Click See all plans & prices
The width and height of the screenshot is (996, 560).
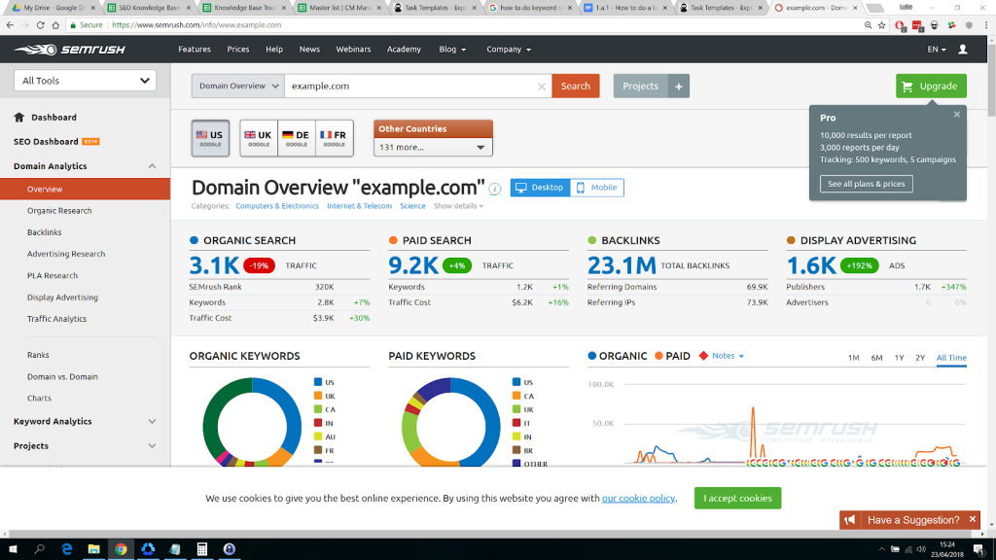click(x=867, y=184)
